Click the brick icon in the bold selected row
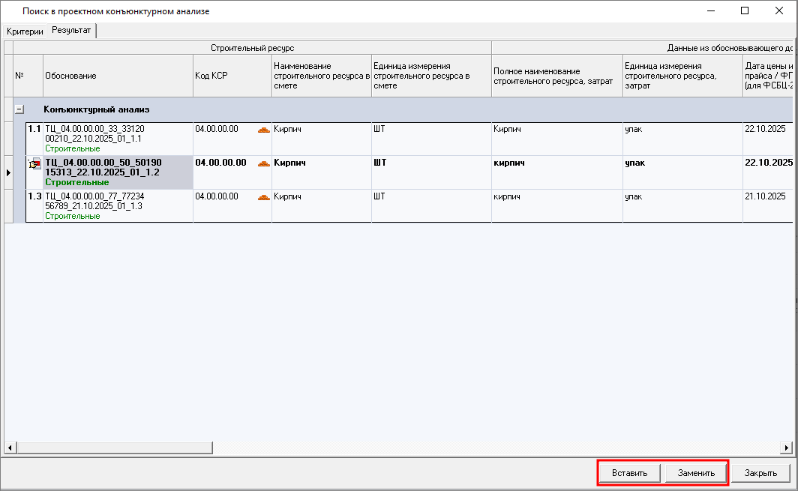 click(x=263, y=163)
